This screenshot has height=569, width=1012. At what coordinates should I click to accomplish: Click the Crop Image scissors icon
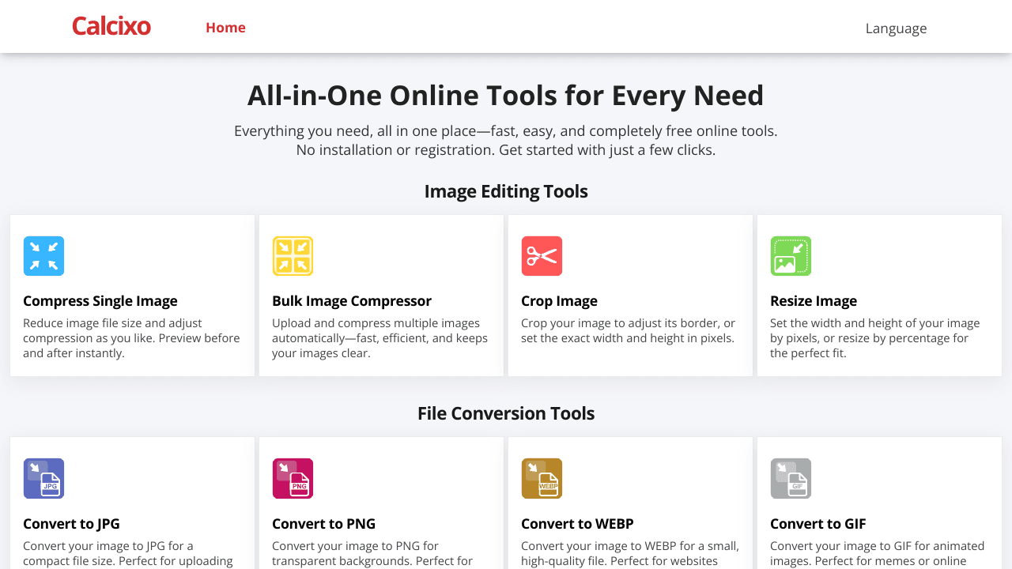pos(542,256)
